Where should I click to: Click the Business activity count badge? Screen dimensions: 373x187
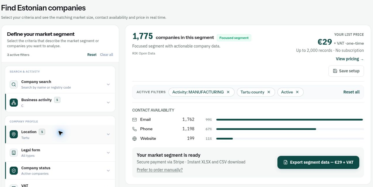[57, 100]
